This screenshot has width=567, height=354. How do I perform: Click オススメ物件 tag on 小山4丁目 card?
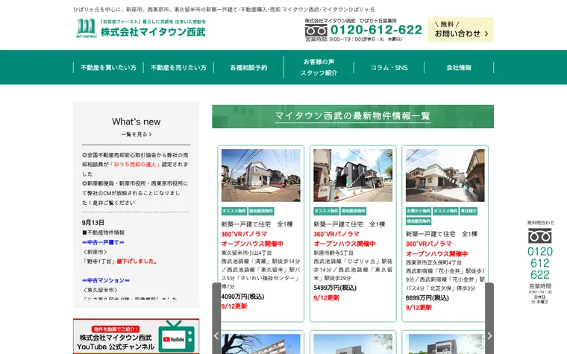tap(234, 211)
